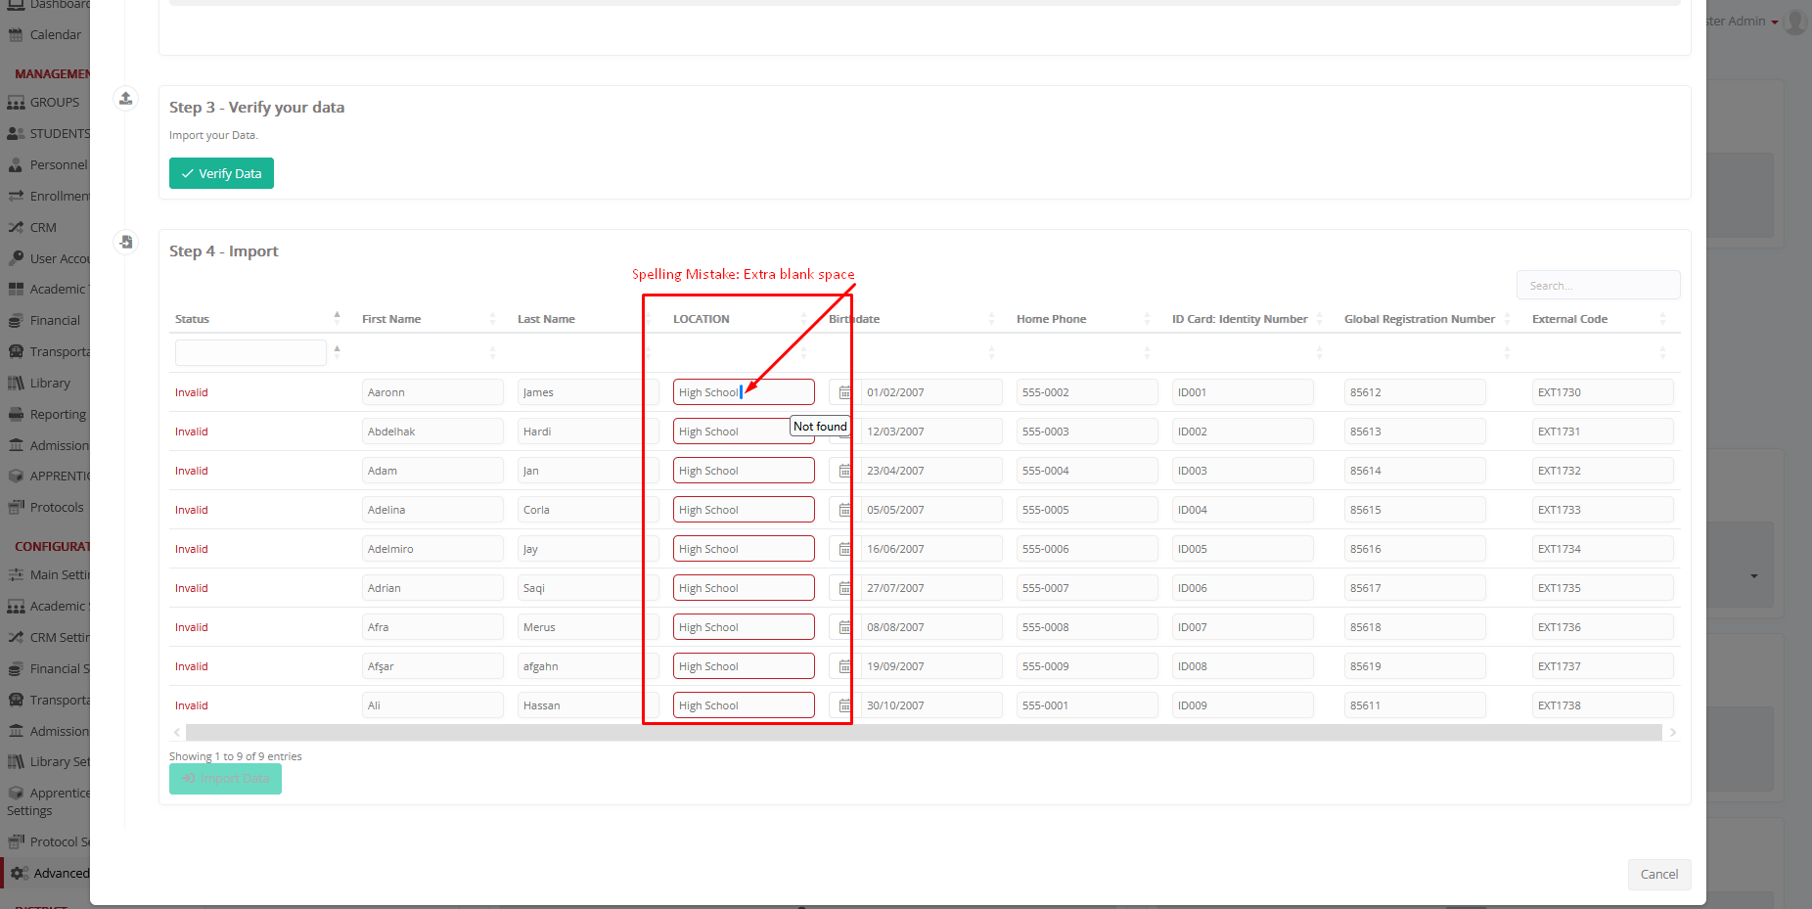The width and height of the screenshot is (1812, 909).
Task: Sort by External Code column arrows
Action: click(x=1662, y=319)
